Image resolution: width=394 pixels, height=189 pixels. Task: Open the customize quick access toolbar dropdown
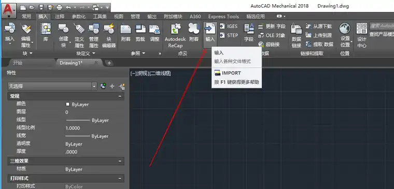click(107, 7)
